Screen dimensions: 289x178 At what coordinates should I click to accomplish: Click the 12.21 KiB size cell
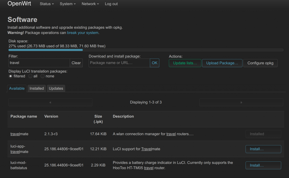tap(98, 149)
